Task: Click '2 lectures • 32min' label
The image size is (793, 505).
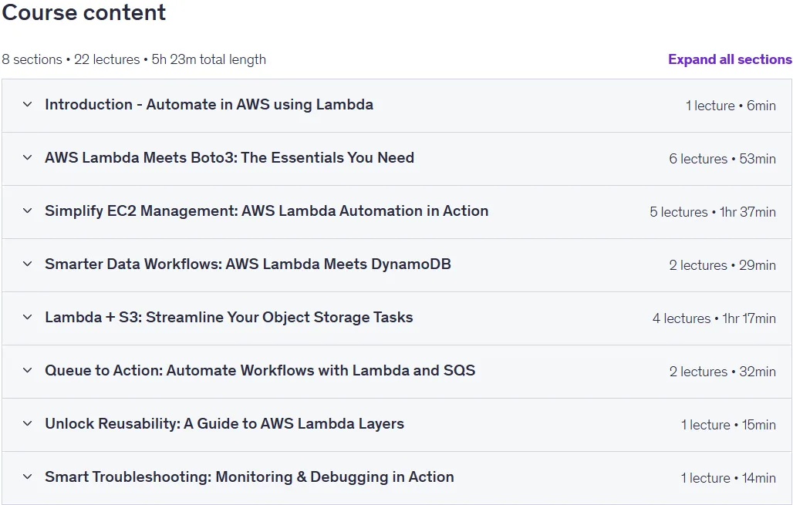Action: pos(722,372)
